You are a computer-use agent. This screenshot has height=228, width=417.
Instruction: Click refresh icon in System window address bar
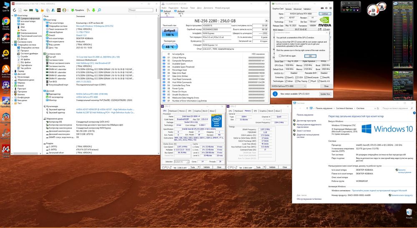[378, 108]
